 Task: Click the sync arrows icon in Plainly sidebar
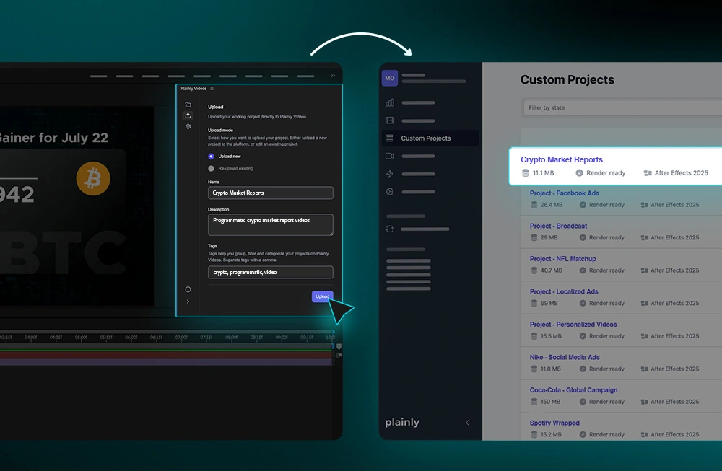pyautogui.click(x=390, y=229)
